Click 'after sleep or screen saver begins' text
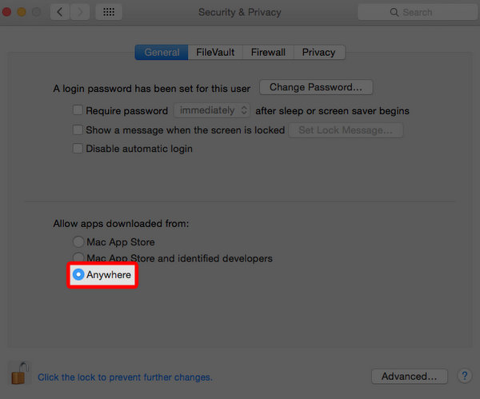 click(x=333, y=111)
